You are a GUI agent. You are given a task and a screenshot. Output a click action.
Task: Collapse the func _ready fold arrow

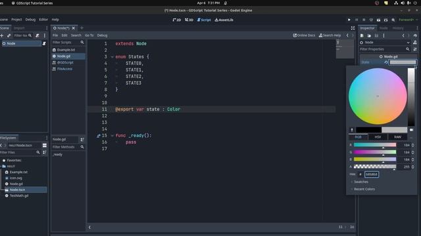pyautogui.click(x=112, y=136)
